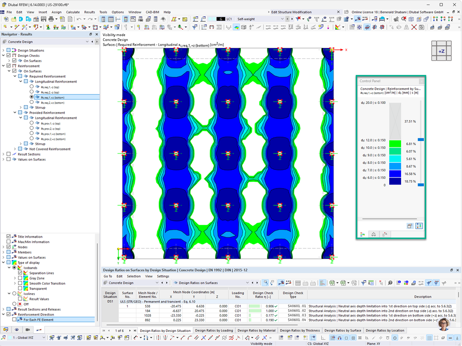Open the Results menu
462x346 pixels.
(90, 12)
